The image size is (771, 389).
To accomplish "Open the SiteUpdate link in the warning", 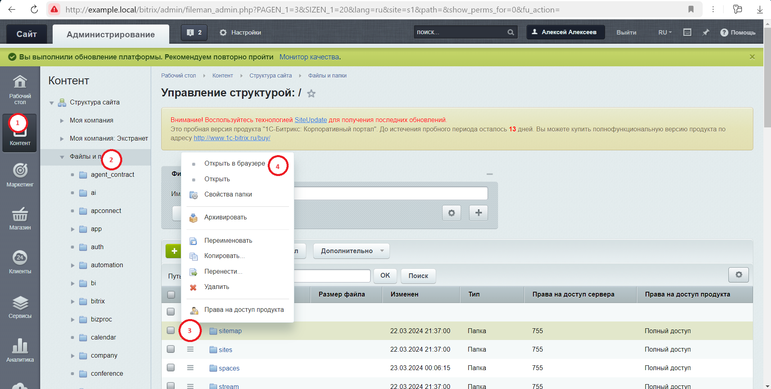I will pyautogui.click(x=311, y=120).
